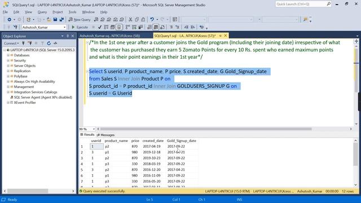
Task: Toggle IntelliSense Enabled icon
Action: pos(119,27)
